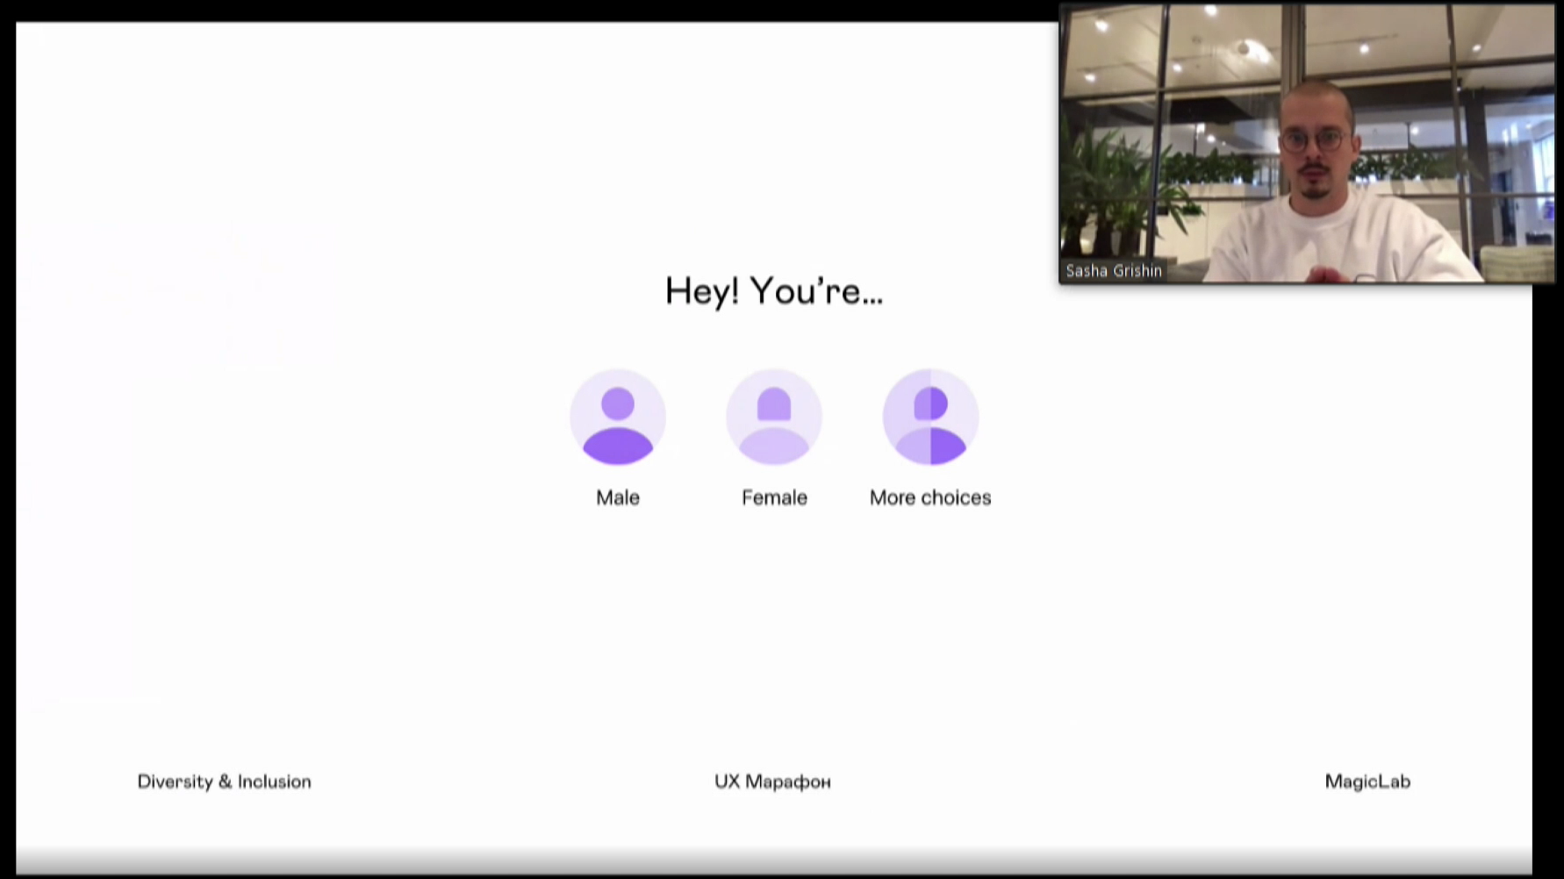The width and height of the screenshot is (1564, 879).
Task: Select the Female avatar icon
Action: [773, 418]
